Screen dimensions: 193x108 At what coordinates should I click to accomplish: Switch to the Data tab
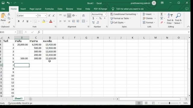pyautogui.click(x=60, y=9)
